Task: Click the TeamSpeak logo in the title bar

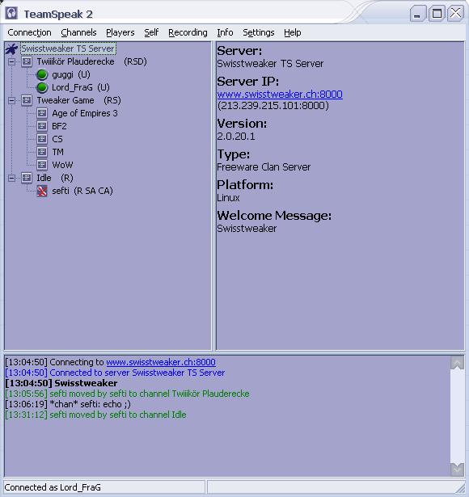Action: [x=11, y=13]
